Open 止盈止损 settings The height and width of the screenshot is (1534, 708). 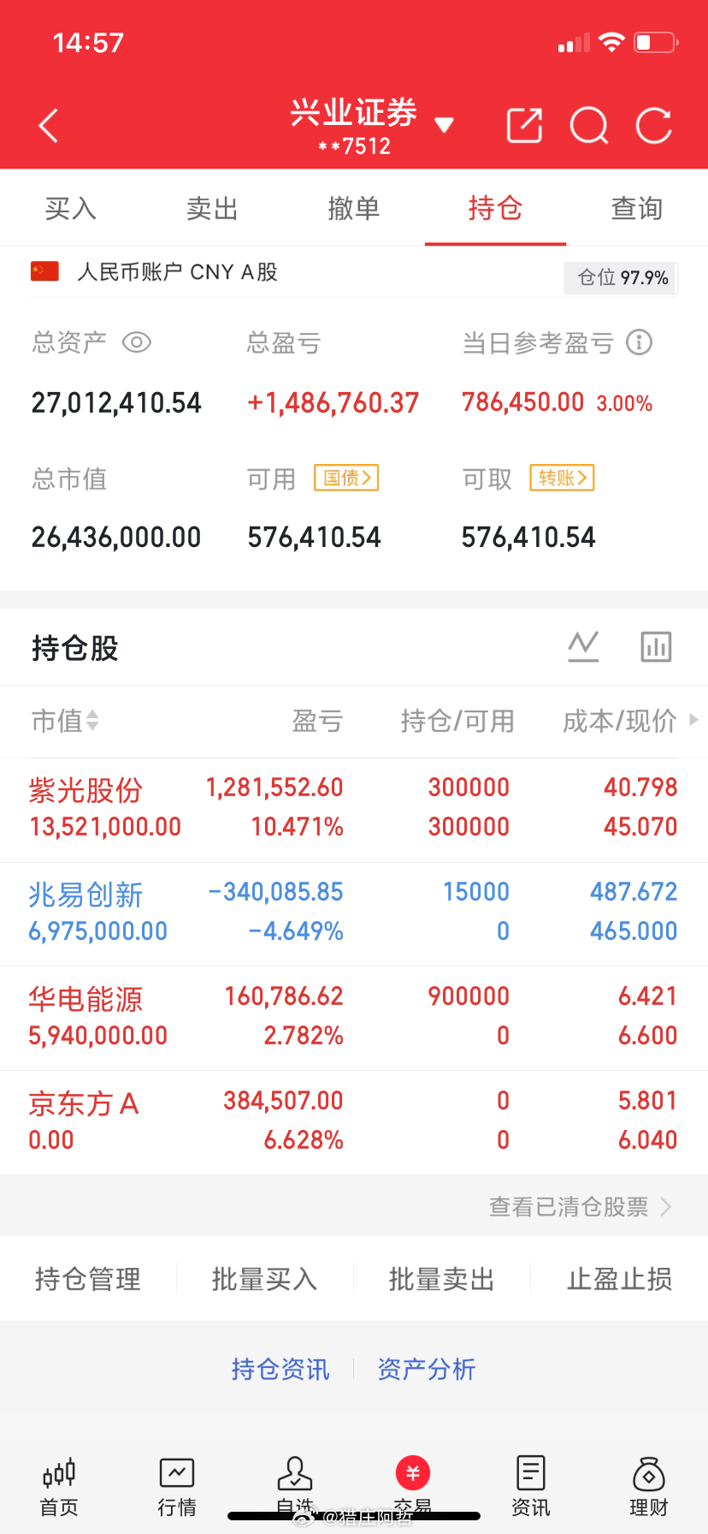point(620,1279)
